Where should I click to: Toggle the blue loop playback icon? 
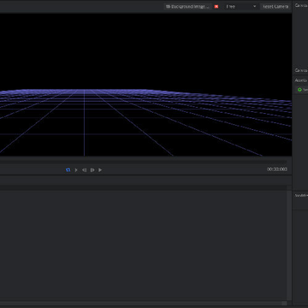coord(68,169)
